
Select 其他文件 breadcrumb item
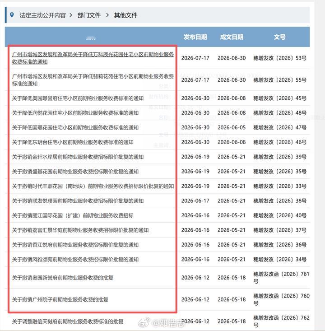coord(125,15)
